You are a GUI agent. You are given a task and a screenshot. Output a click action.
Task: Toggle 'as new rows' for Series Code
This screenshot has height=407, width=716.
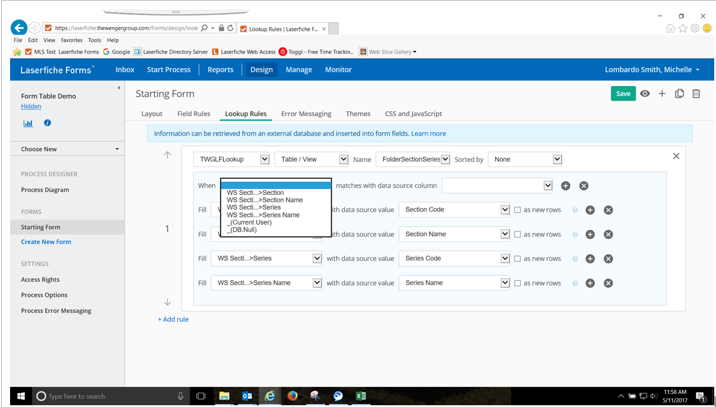(x=518, y=259)
